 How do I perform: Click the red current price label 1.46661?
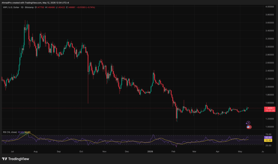tap(270, 108)
